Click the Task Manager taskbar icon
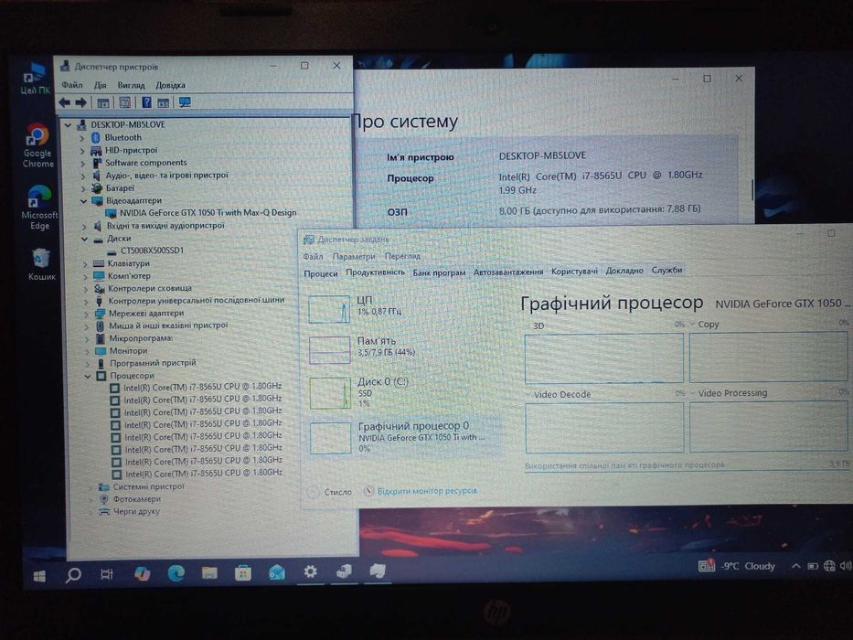 [378, 571]
